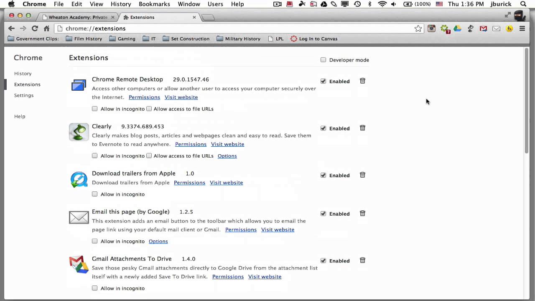
Task: Open Set Construction bookmarks folder
Action: (x=186, y=39)
